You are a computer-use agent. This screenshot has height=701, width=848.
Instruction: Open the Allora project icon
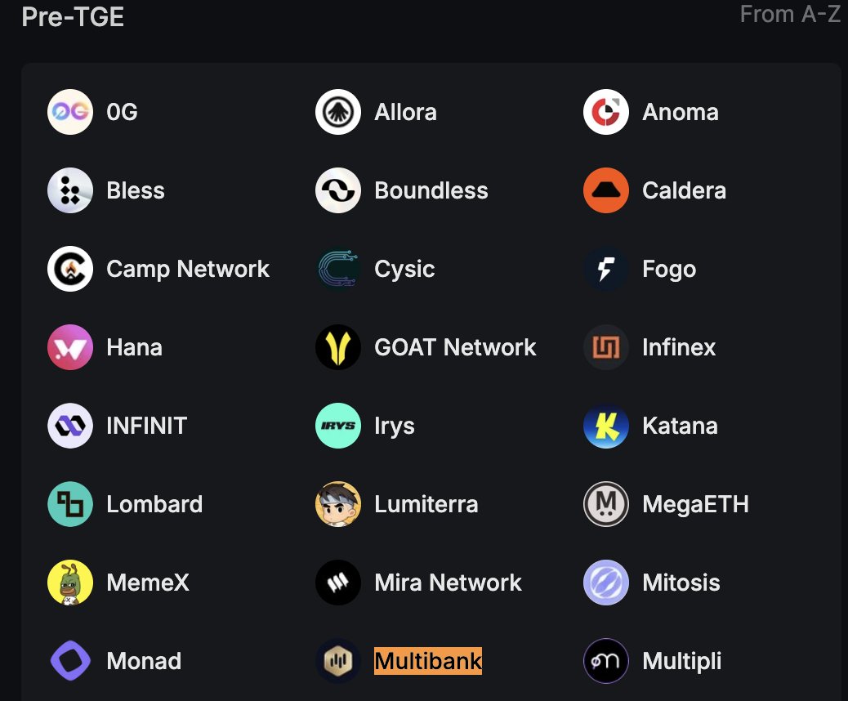click(x=338, y=112)
